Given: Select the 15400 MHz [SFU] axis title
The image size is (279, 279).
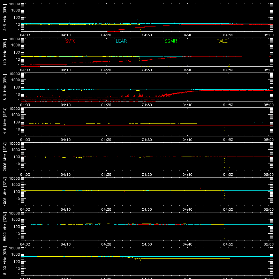Looking at the screenshot, I should coord(5,261).
